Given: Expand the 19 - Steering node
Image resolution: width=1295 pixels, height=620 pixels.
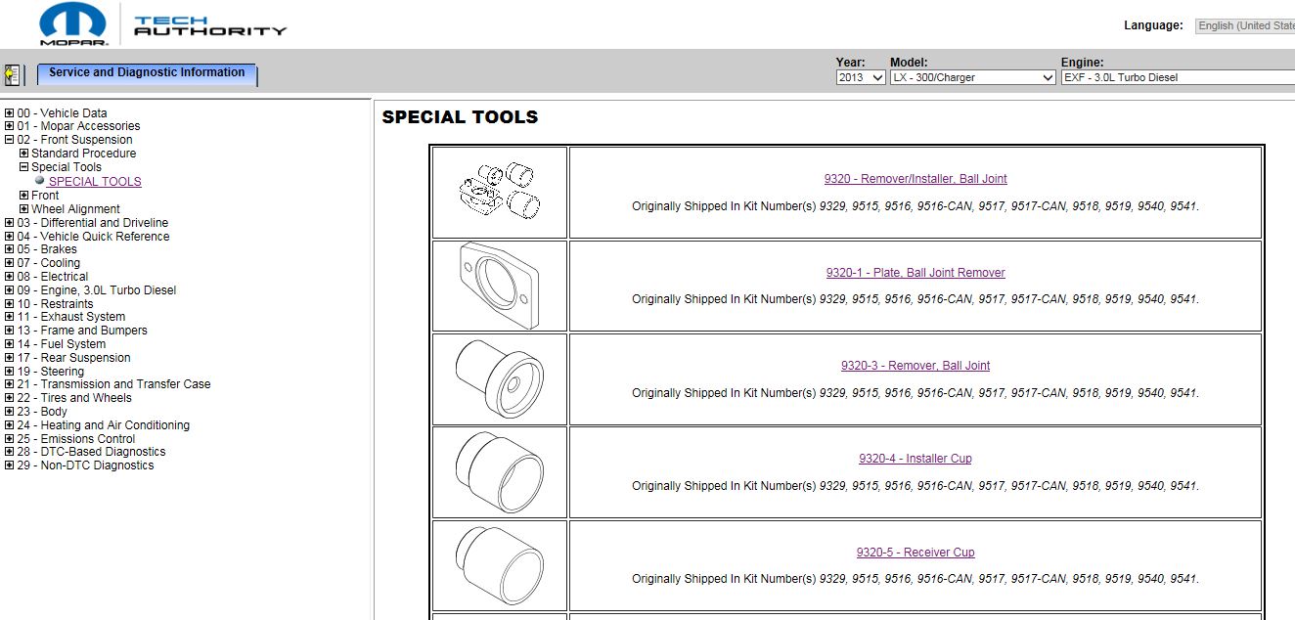Looking at the screenshot, I should pyautogui.click(x=10, y=372).
